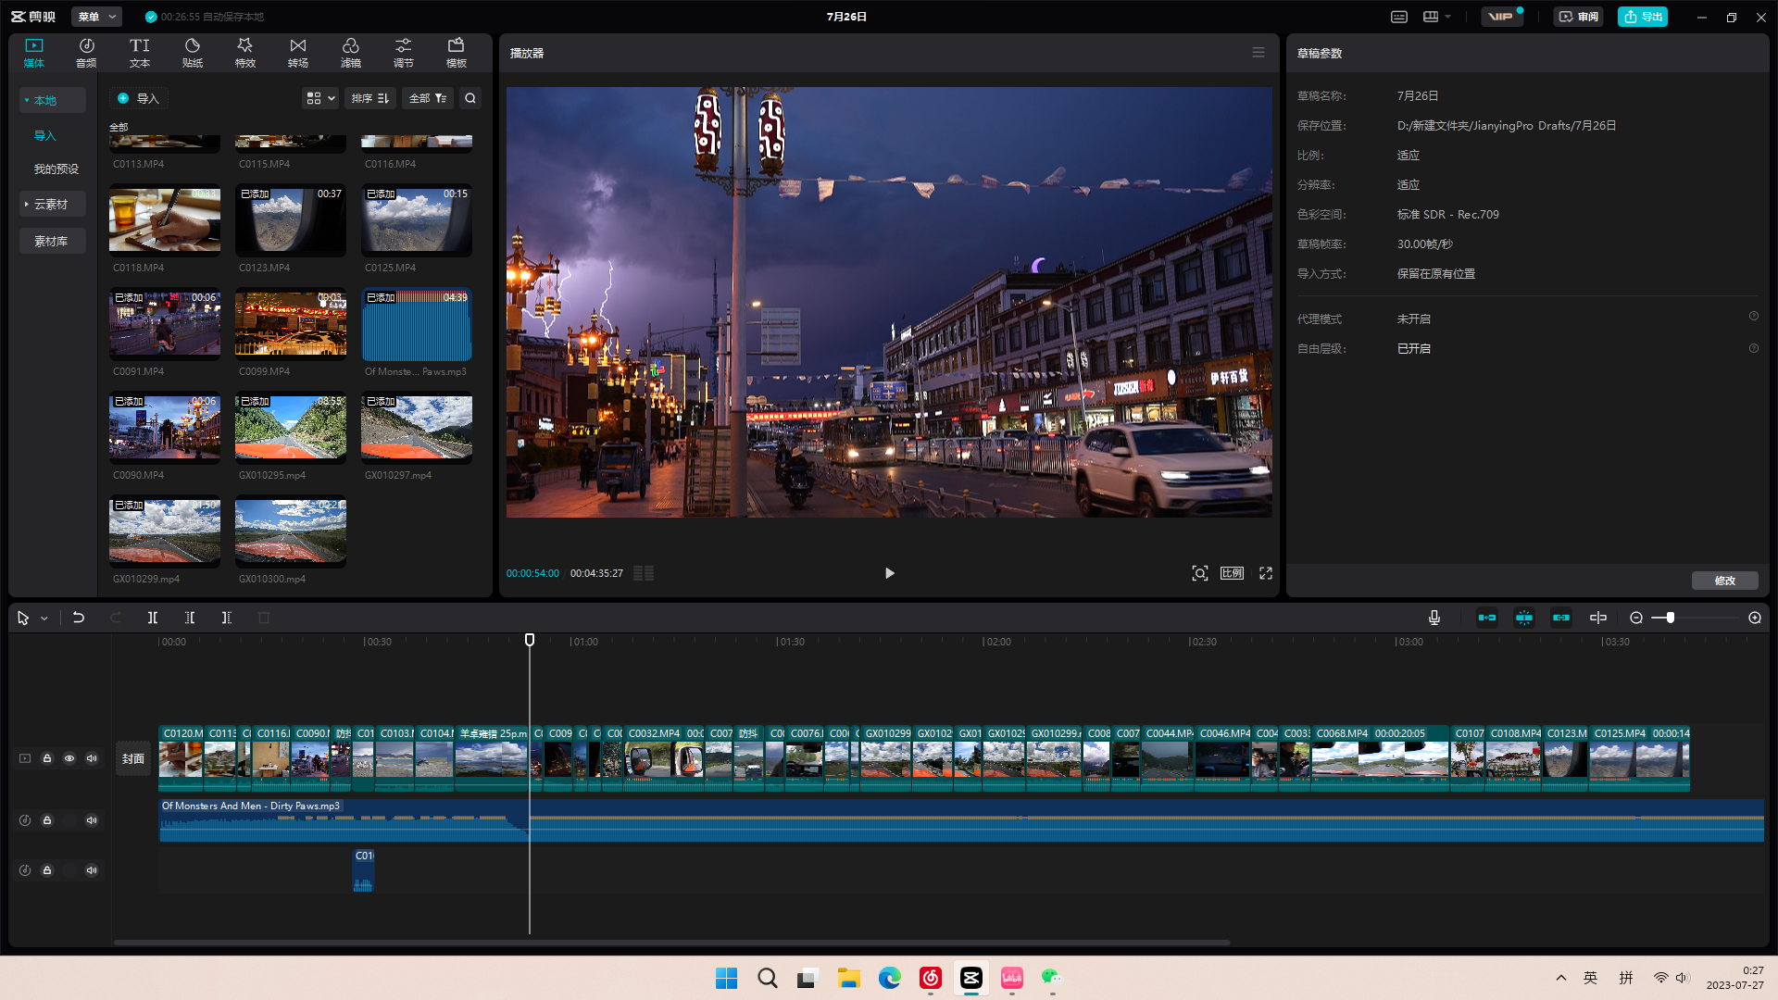Toggle visibility eye on the video track

(69, 758)
